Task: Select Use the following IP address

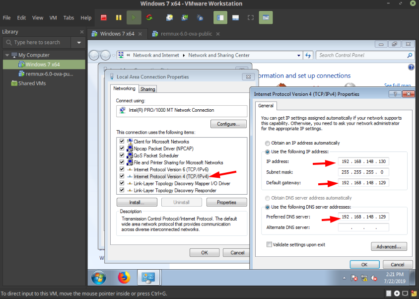Action: point(267,152)
